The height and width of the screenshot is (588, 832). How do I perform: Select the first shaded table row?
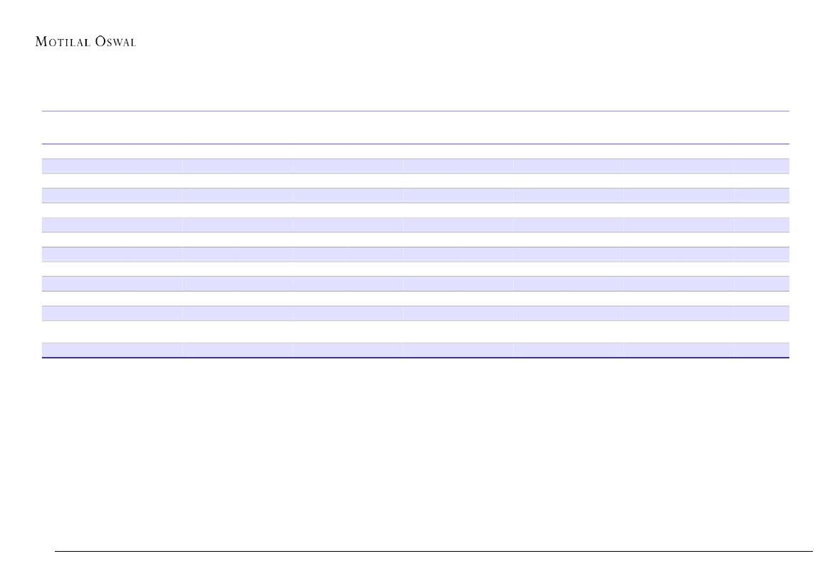tap(416, 166)
